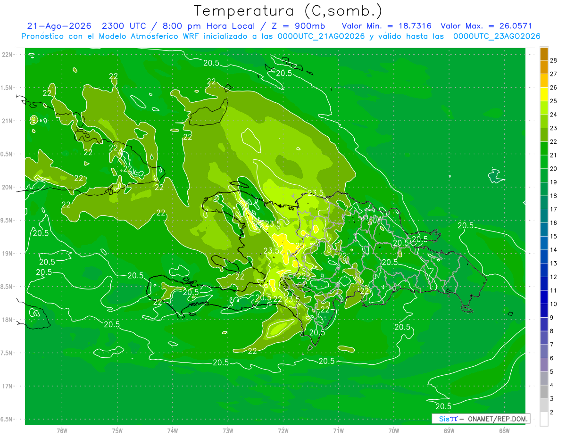The image size is (566, 437).
Task: Click the latitude axis label "17N"
Action: tap(8, 386)
